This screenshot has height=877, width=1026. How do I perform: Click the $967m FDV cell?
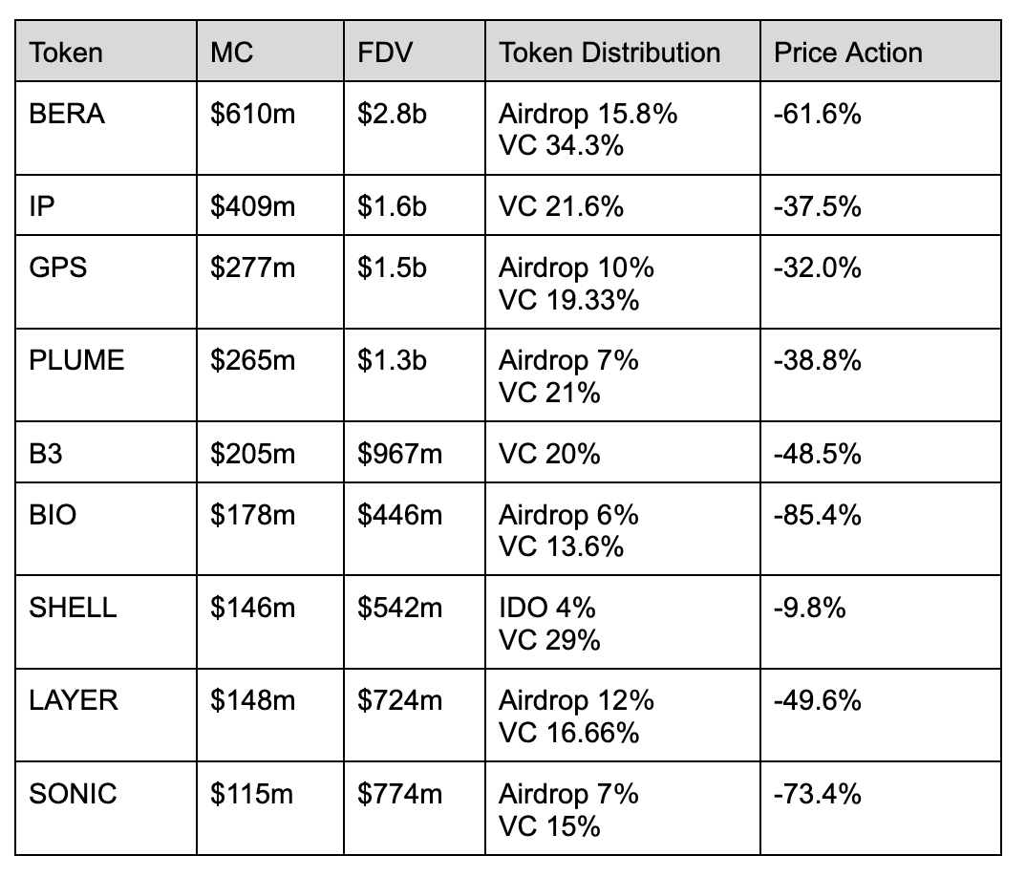click(399, 453)
